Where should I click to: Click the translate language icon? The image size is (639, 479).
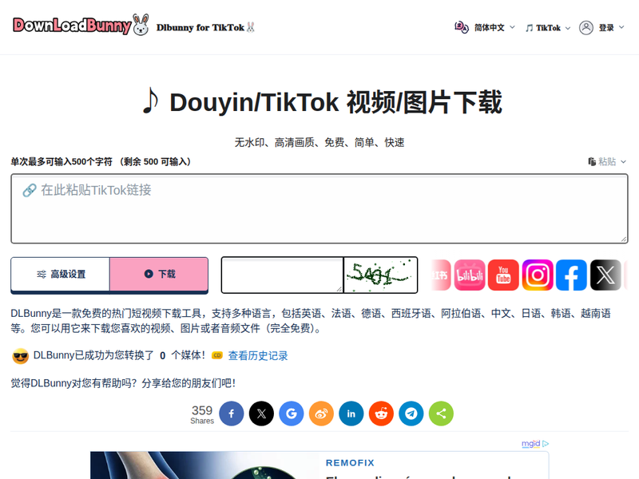[x=462, y=27]
